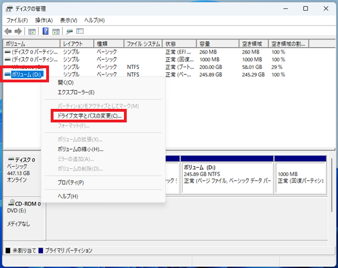338x268 pixels.
Task: Open the ヘルプ(H) menu in menu bar
Action: point(95,20)
